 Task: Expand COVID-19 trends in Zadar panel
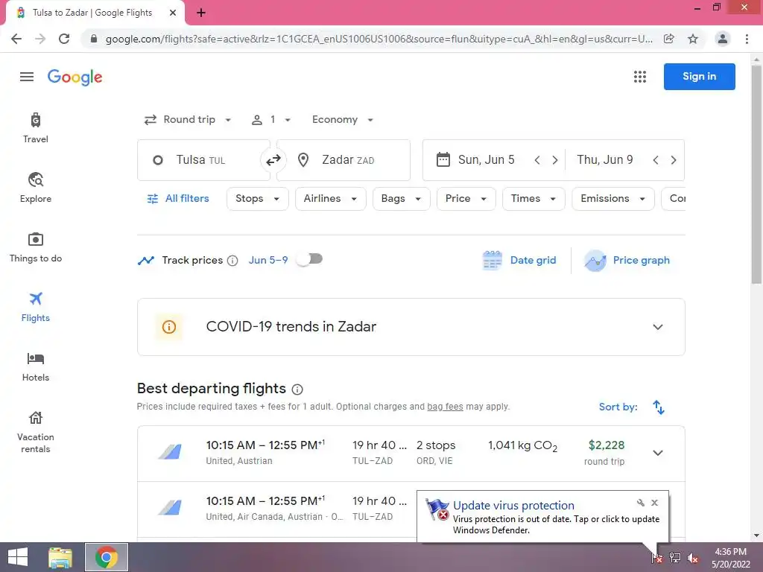[x=657, y=327]
